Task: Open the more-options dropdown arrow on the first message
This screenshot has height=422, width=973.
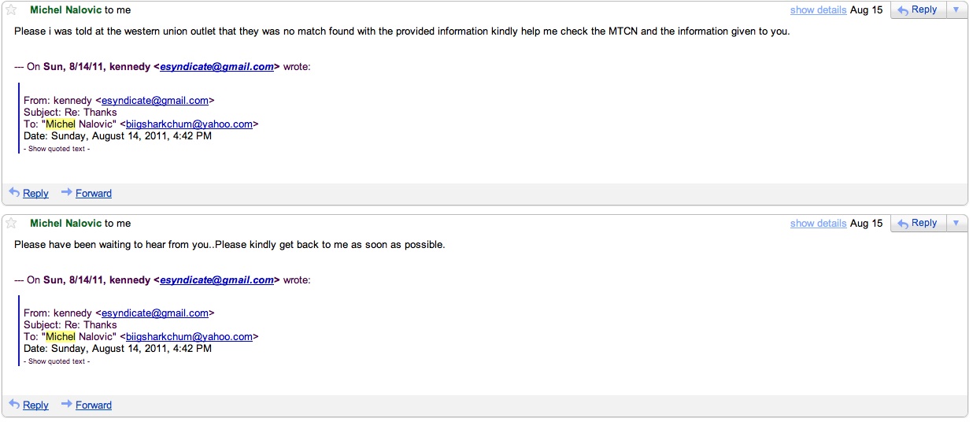Action: pyautogui.click(x=956, y=10)
